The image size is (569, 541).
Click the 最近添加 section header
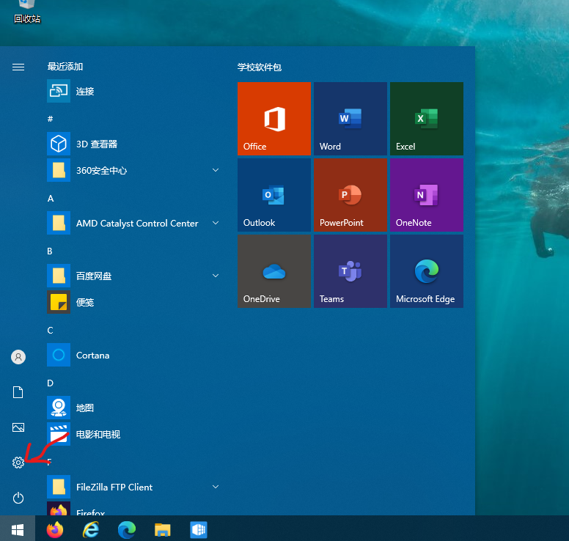click(x=65, y=67)
